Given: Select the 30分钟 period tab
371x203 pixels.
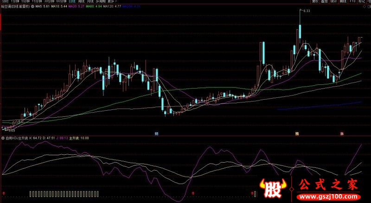Looking at the screenshot, I should 49,1.
